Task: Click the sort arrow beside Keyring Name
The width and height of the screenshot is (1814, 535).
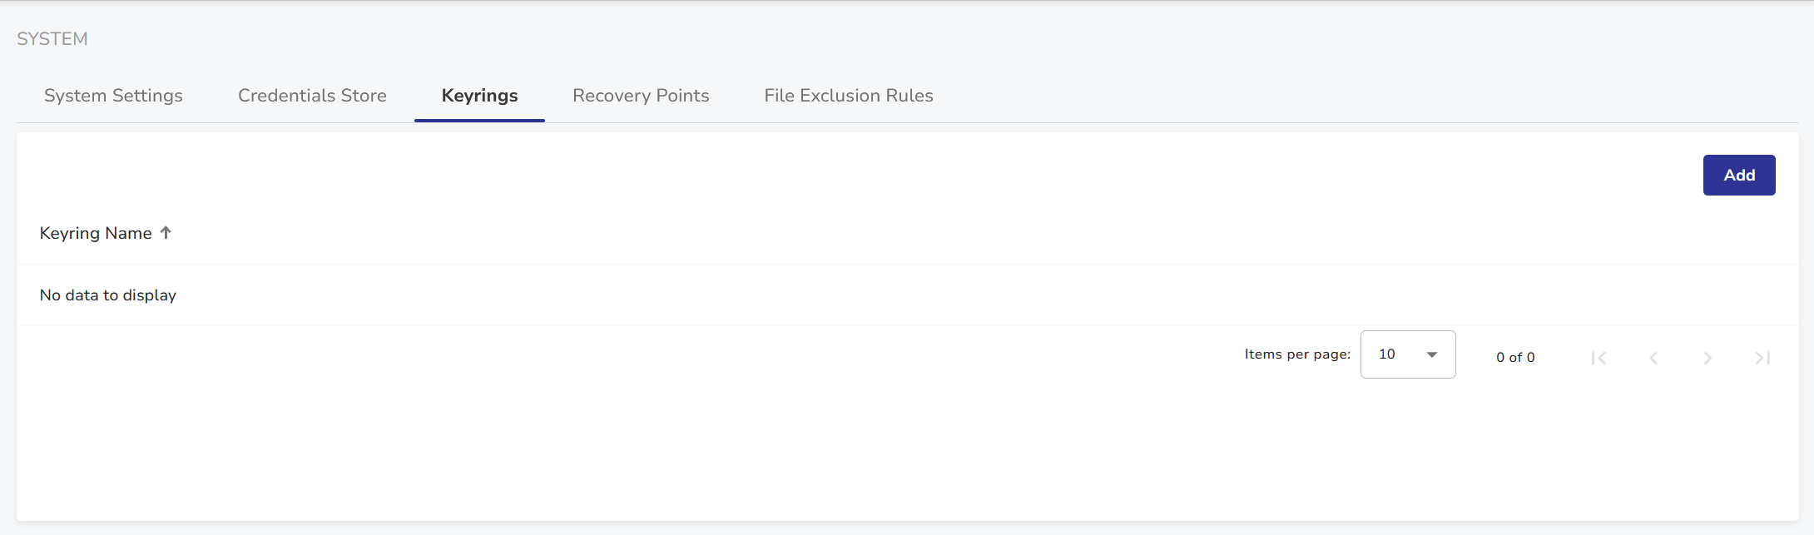Action: point(166,233)
